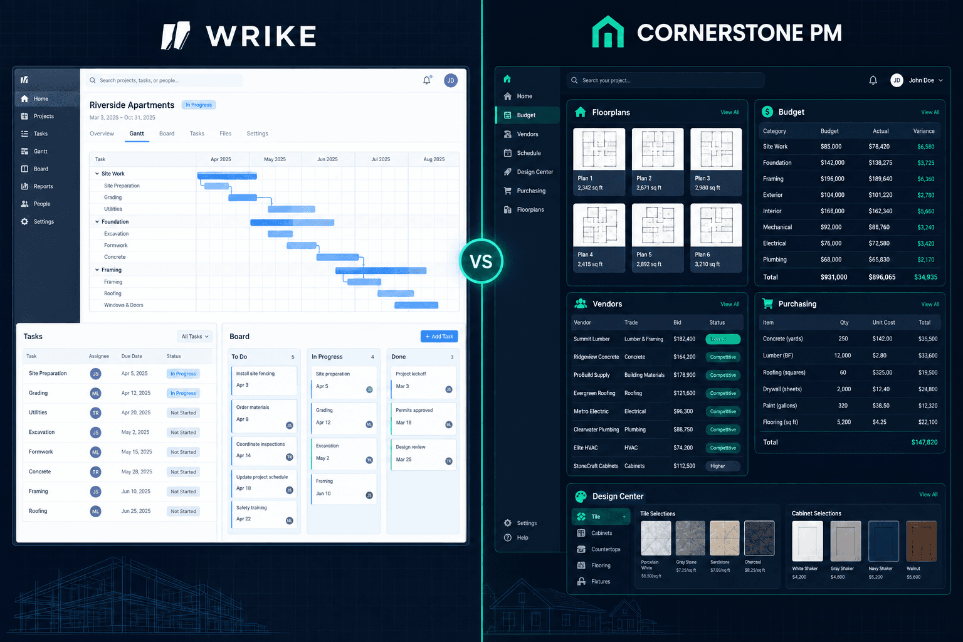Image resolution: width=963 pixels, height=642 pixels.
Task: Open Design Center icon in Cornerstone sidebar
Action: pyautogui.click(x=508, y=172)
